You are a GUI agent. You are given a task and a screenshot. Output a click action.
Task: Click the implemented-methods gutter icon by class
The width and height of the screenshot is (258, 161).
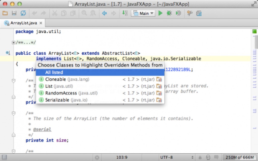[8, 53]
